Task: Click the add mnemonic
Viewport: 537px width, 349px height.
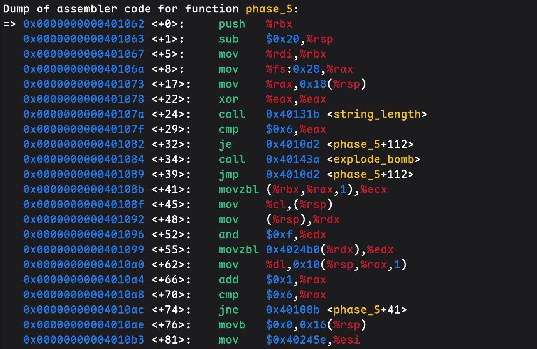Action: (228, 280)
